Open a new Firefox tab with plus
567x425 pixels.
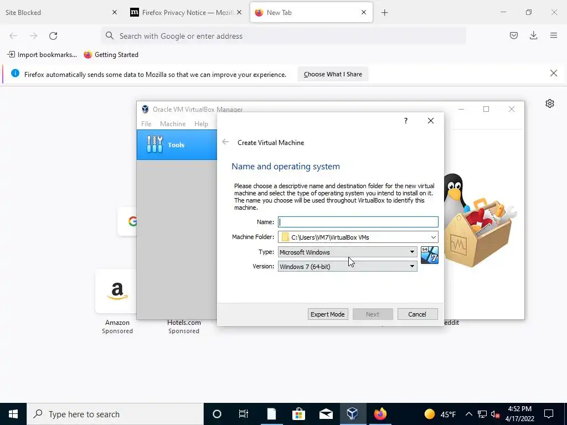(385, 13)
